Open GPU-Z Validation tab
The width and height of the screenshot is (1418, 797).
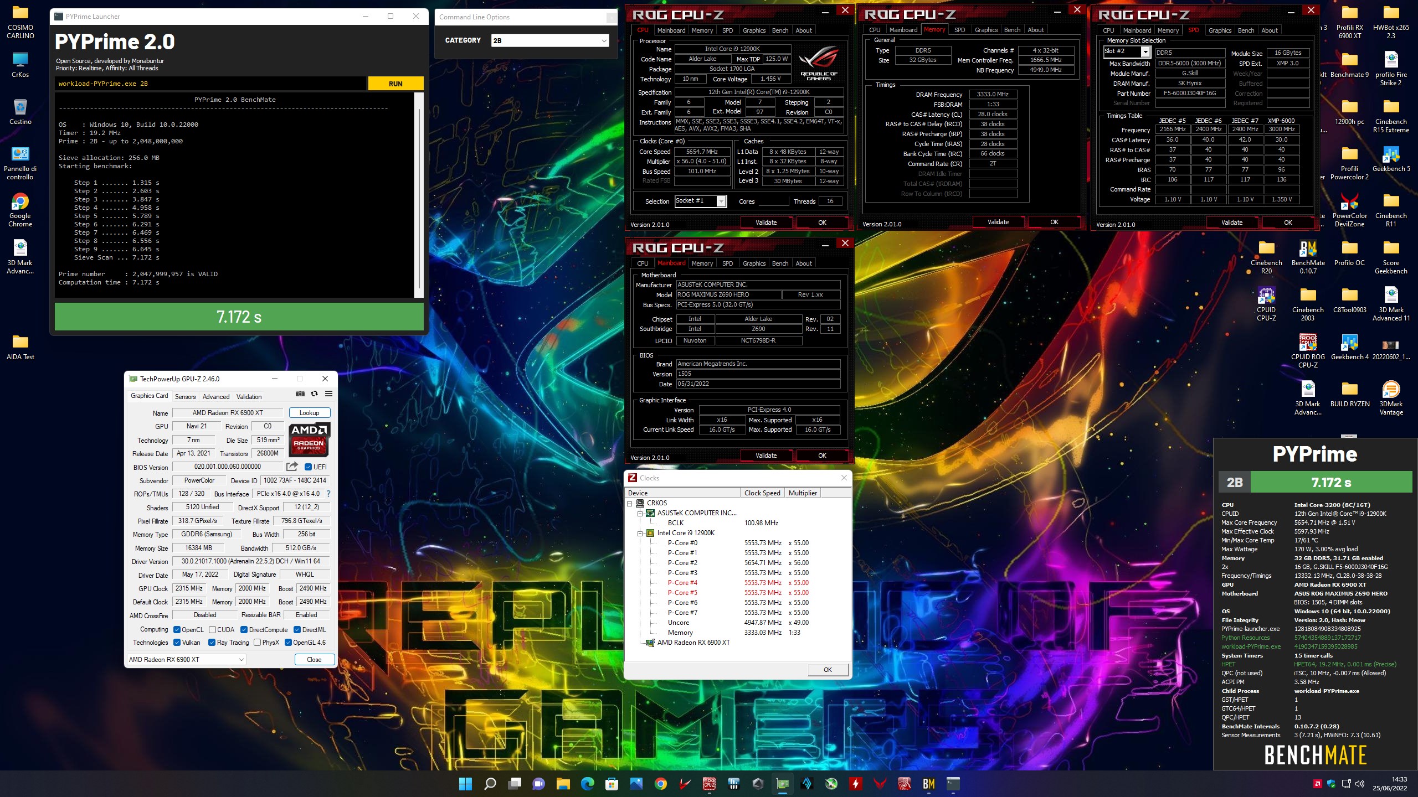[249, 396]
